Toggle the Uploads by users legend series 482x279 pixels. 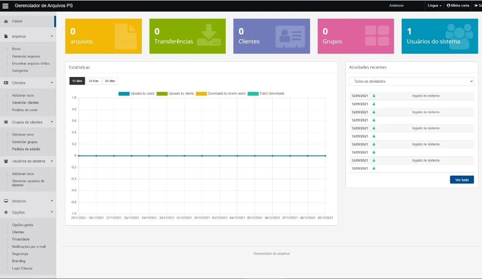[137, 93]
